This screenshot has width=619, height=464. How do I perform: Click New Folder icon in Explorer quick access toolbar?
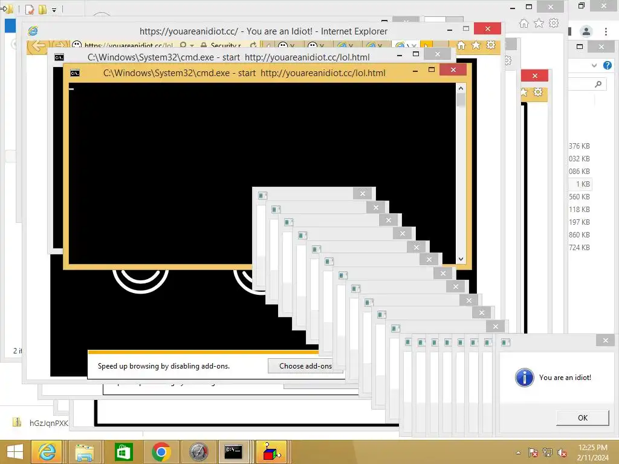click(x=42, y=8)
